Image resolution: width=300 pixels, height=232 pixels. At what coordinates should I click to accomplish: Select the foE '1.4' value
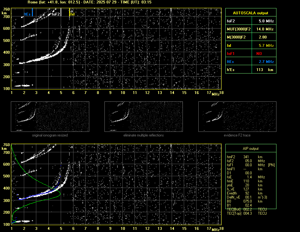tap(249, 177)
